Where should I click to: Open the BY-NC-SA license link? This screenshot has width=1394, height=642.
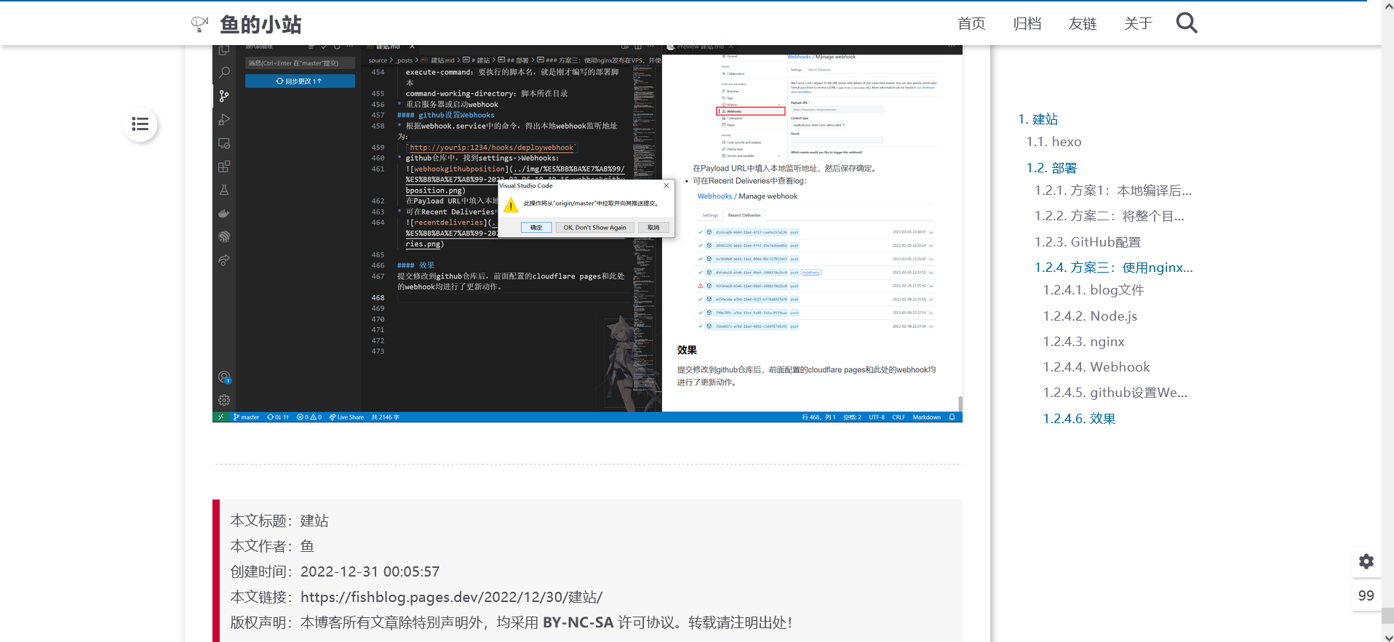578,622
